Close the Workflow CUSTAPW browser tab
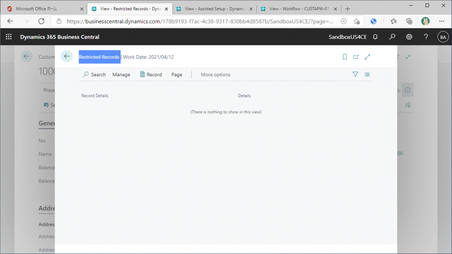The width and height of the screenshot is (452, 254). 335,9
